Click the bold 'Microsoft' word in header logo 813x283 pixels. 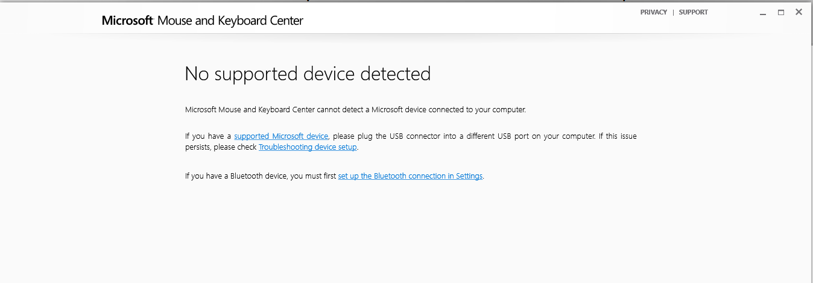(x=127, y=21)
